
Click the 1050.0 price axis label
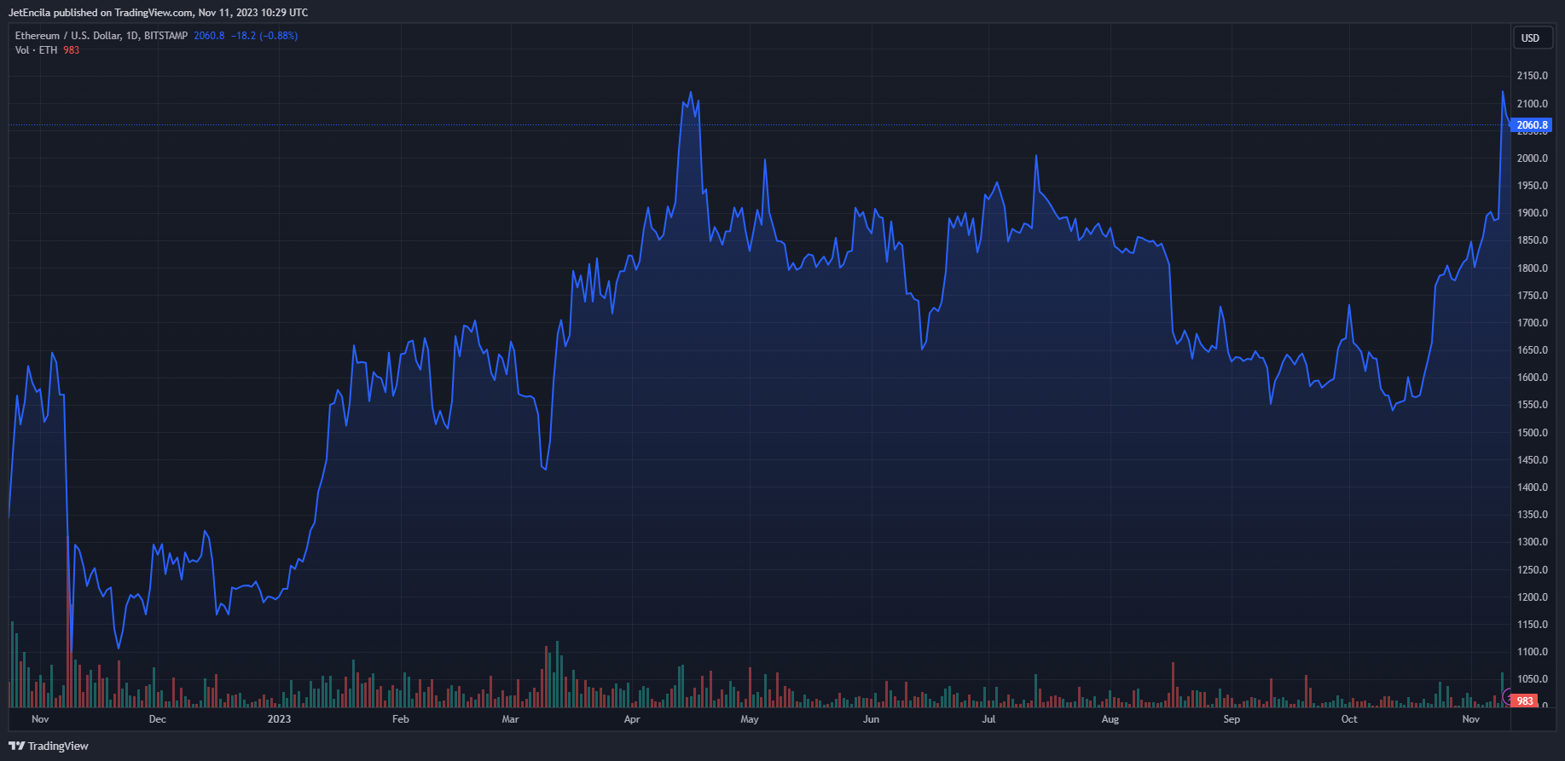pyautogui.click(x=1532, y=679)
